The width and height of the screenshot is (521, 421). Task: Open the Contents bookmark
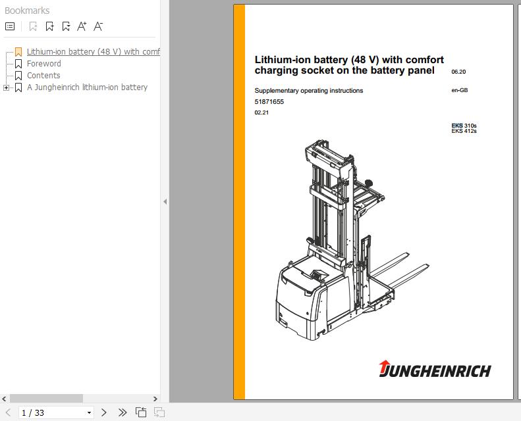pos(43,75)
